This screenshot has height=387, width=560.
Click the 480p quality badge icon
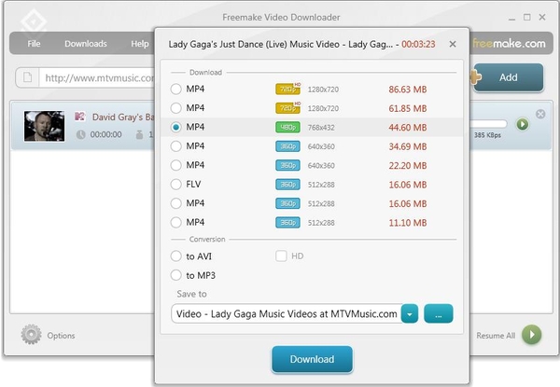point(287,127)
